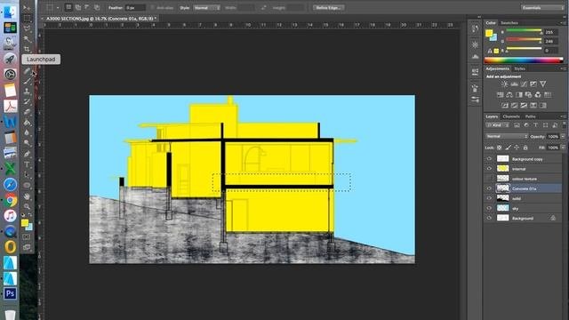Screen dimensions: 569x320
Task: Toggle the Anti-alias checkbox
Action: point(152,8)
